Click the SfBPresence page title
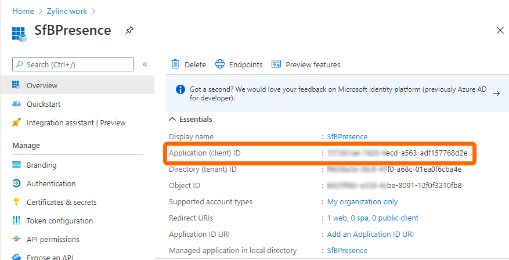The image size is (509, 260). 73,30
